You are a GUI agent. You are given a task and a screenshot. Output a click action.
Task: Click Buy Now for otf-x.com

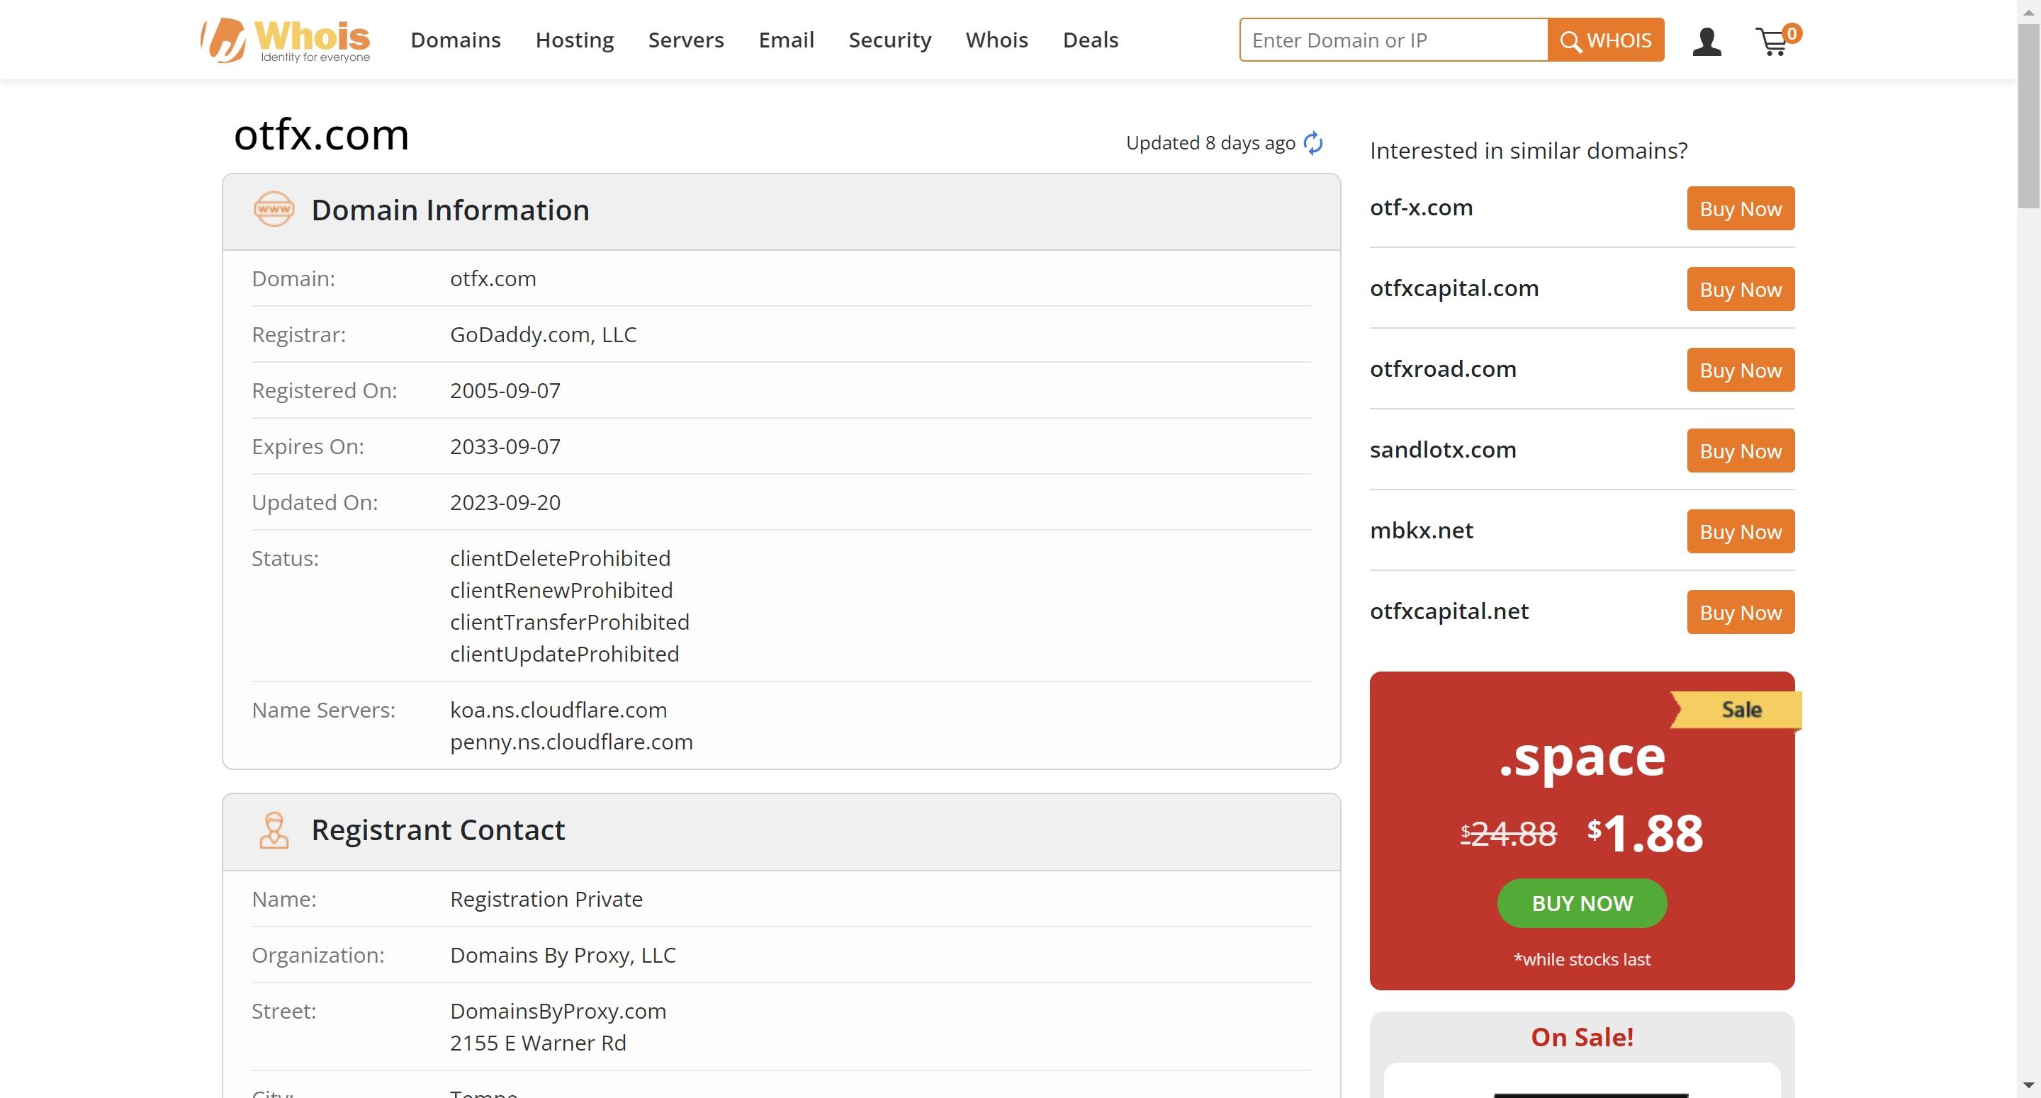(x=1741, y=207)
